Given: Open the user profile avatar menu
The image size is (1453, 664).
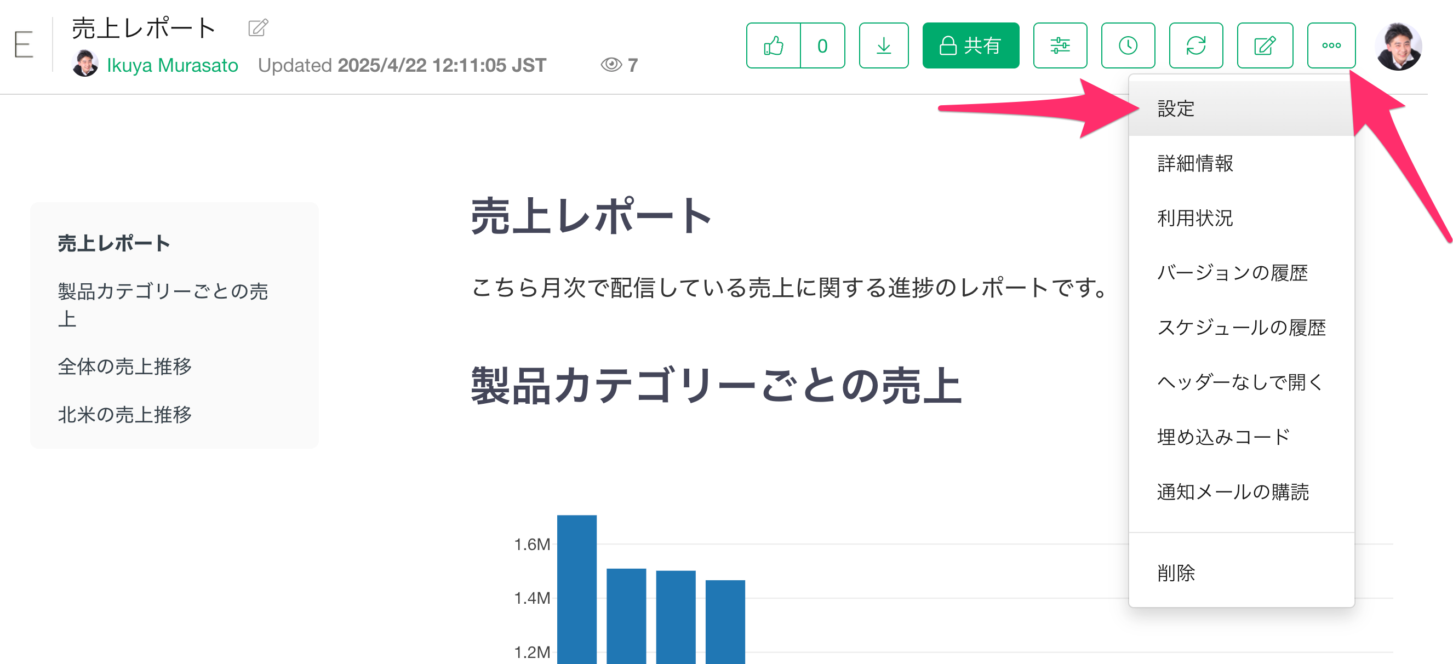Looking at the screenshot, I should (1397, 46).
